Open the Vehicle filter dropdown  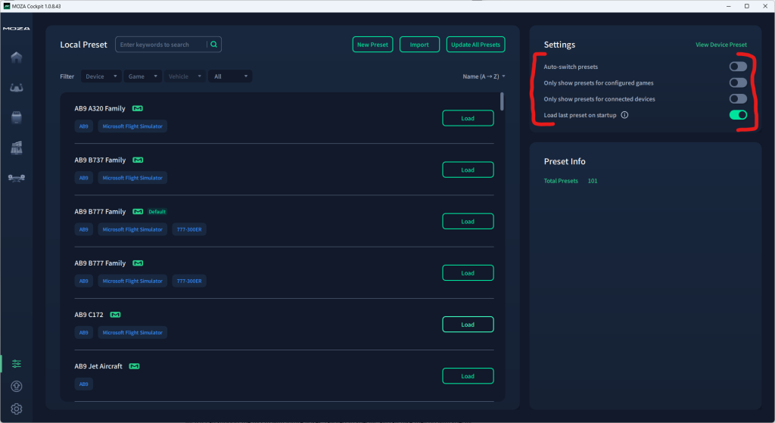pyautogui.click(x=185, y=76)
